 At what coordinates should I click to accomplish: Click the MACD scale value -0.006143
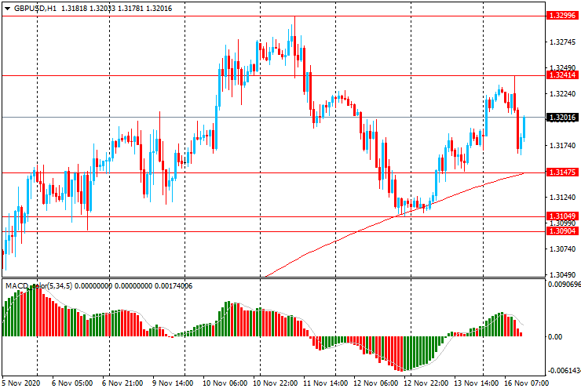click(563, 370)
